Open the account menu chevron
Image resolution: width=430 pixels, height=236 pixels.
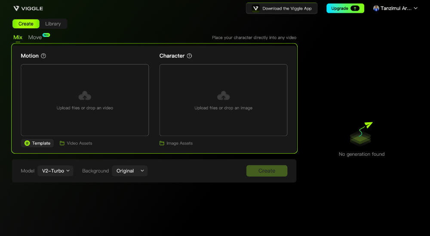[416, 8]
